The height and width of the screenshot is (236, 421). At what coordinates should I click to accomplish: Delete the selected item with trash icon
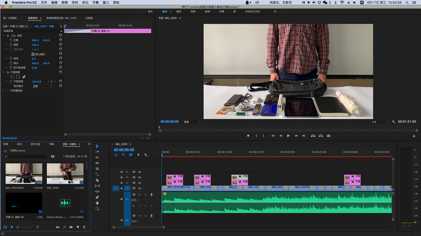84,227
